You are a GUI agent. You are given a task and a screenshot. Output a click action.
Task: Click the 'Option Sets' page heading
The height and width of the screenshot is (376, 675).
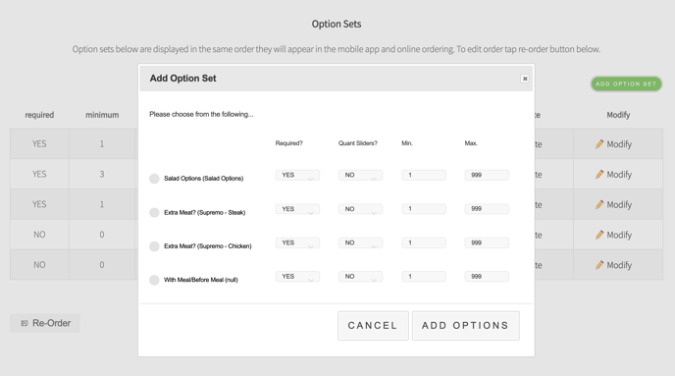click(x=337, y=25)
